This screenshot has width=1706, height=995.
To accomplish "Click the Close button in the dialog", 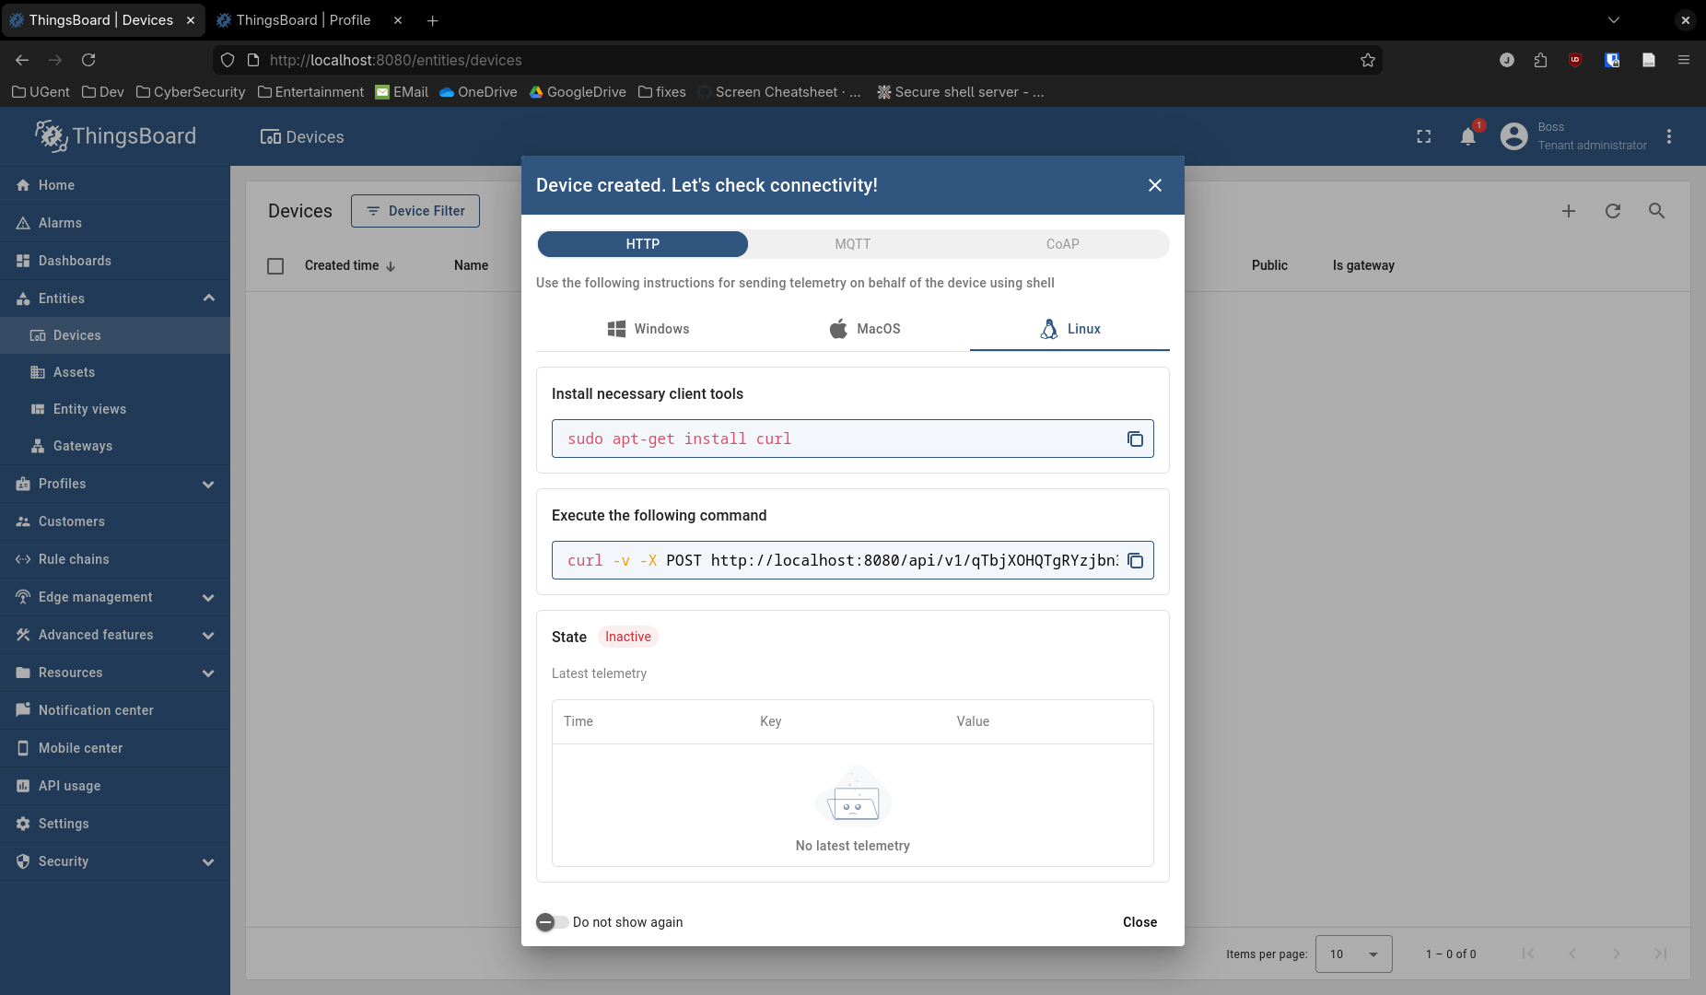I will point(1139,922).
